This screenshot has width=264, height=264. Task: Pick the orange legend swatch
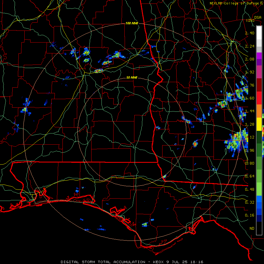point(259,111)
